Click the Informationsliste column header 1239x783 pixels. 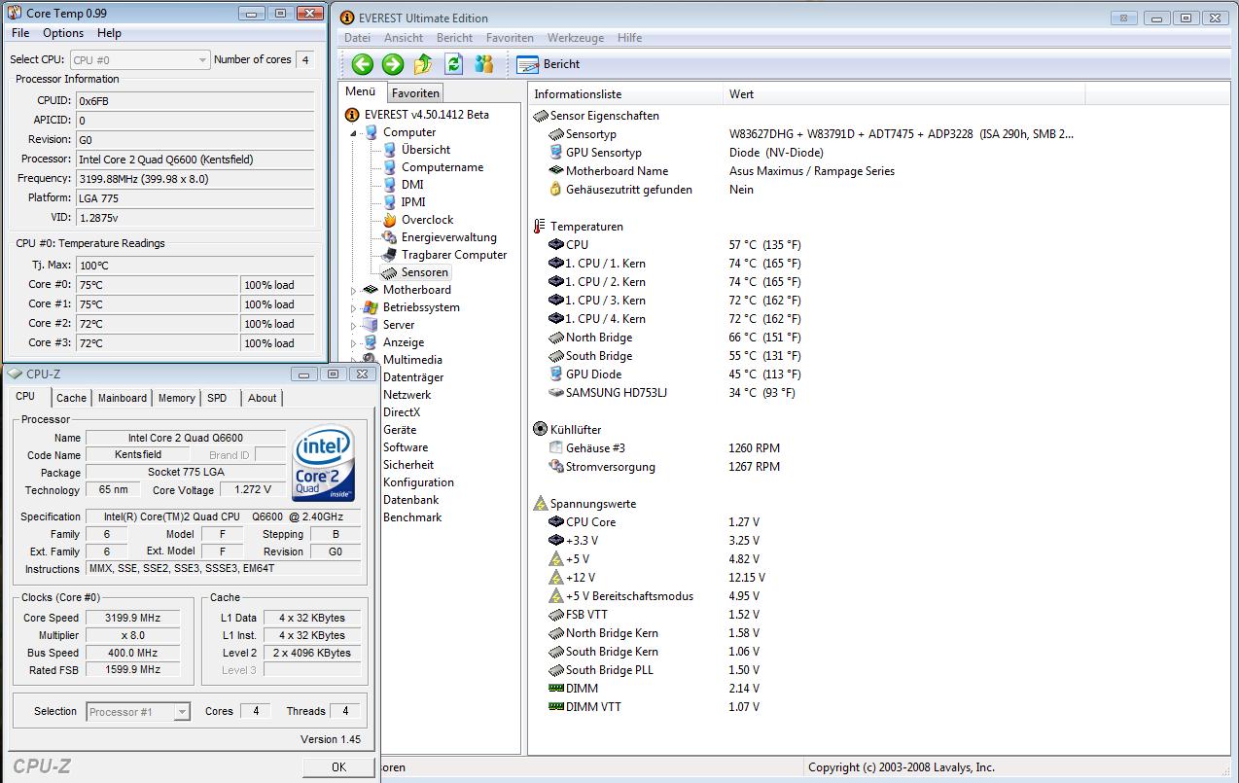pyautogui.click(x=626, y=94)
